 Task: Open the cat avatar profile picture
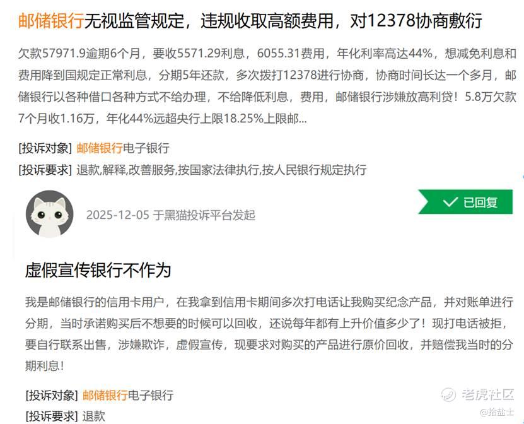point(49,214)
